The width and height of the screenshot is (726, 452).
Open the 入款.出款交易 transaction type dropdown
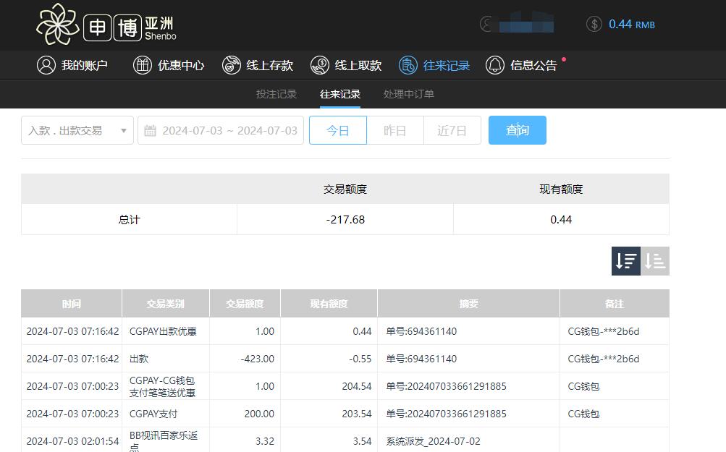(x=69, y=130)
